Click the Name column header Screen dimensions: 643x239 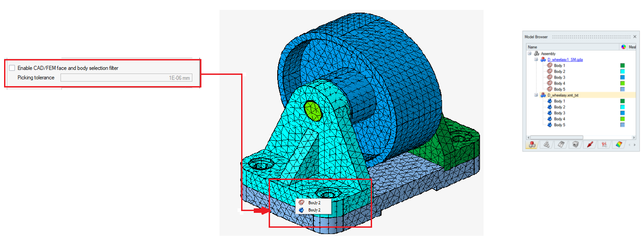[573, 47]
